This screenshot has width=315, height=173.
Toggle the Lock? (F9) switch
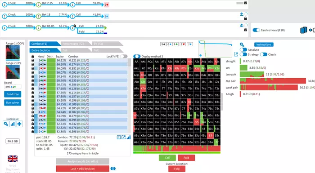pos(124,57)
